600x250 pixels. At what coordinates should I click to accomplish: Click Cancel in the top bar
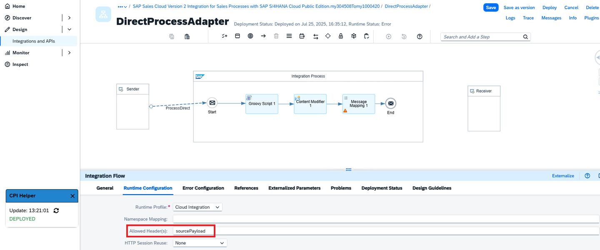571,7
